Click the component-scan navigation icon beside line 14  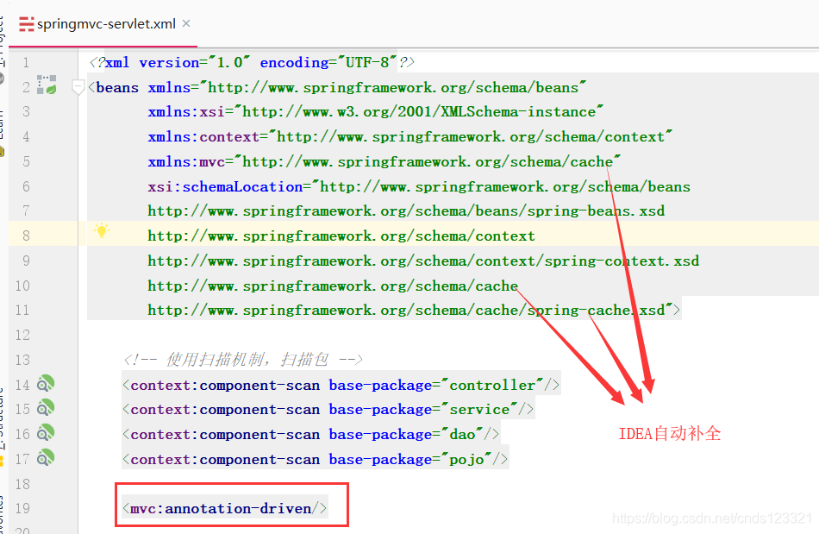(x=44, y=384)
